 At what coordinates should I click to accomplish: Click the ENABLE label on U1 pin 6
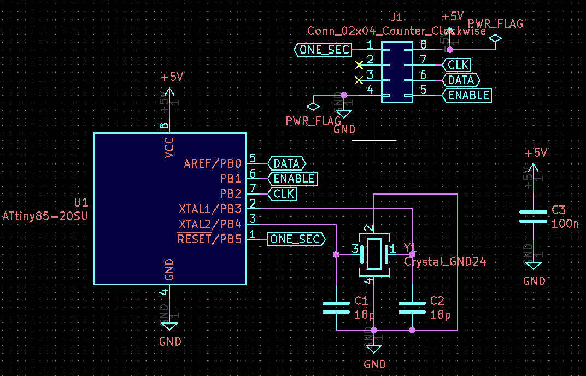pyautogui.click(x=293, y=179)
